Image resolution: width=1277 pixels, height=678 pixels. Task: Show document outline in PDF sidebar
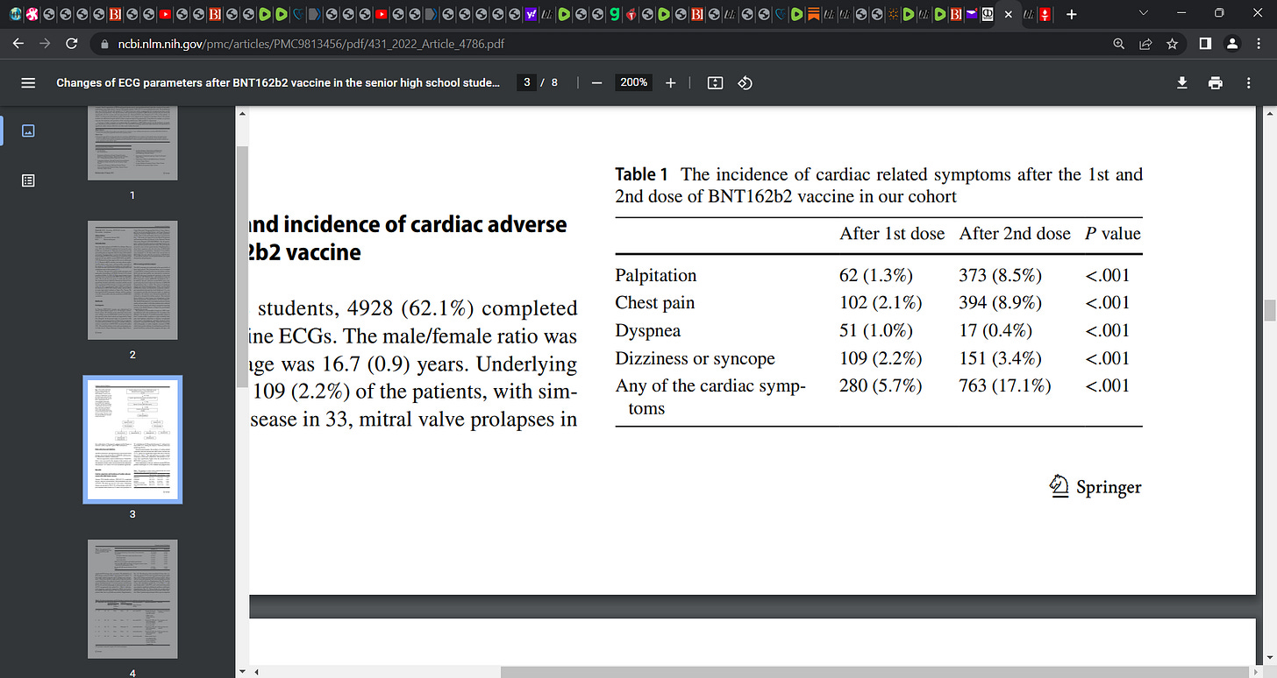28,180
